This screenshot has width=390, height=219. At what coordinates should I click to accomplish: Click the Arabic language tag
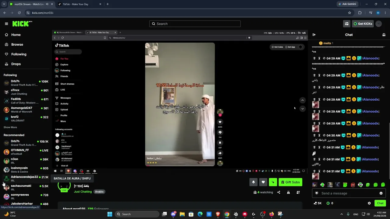[x=99, y=192]
